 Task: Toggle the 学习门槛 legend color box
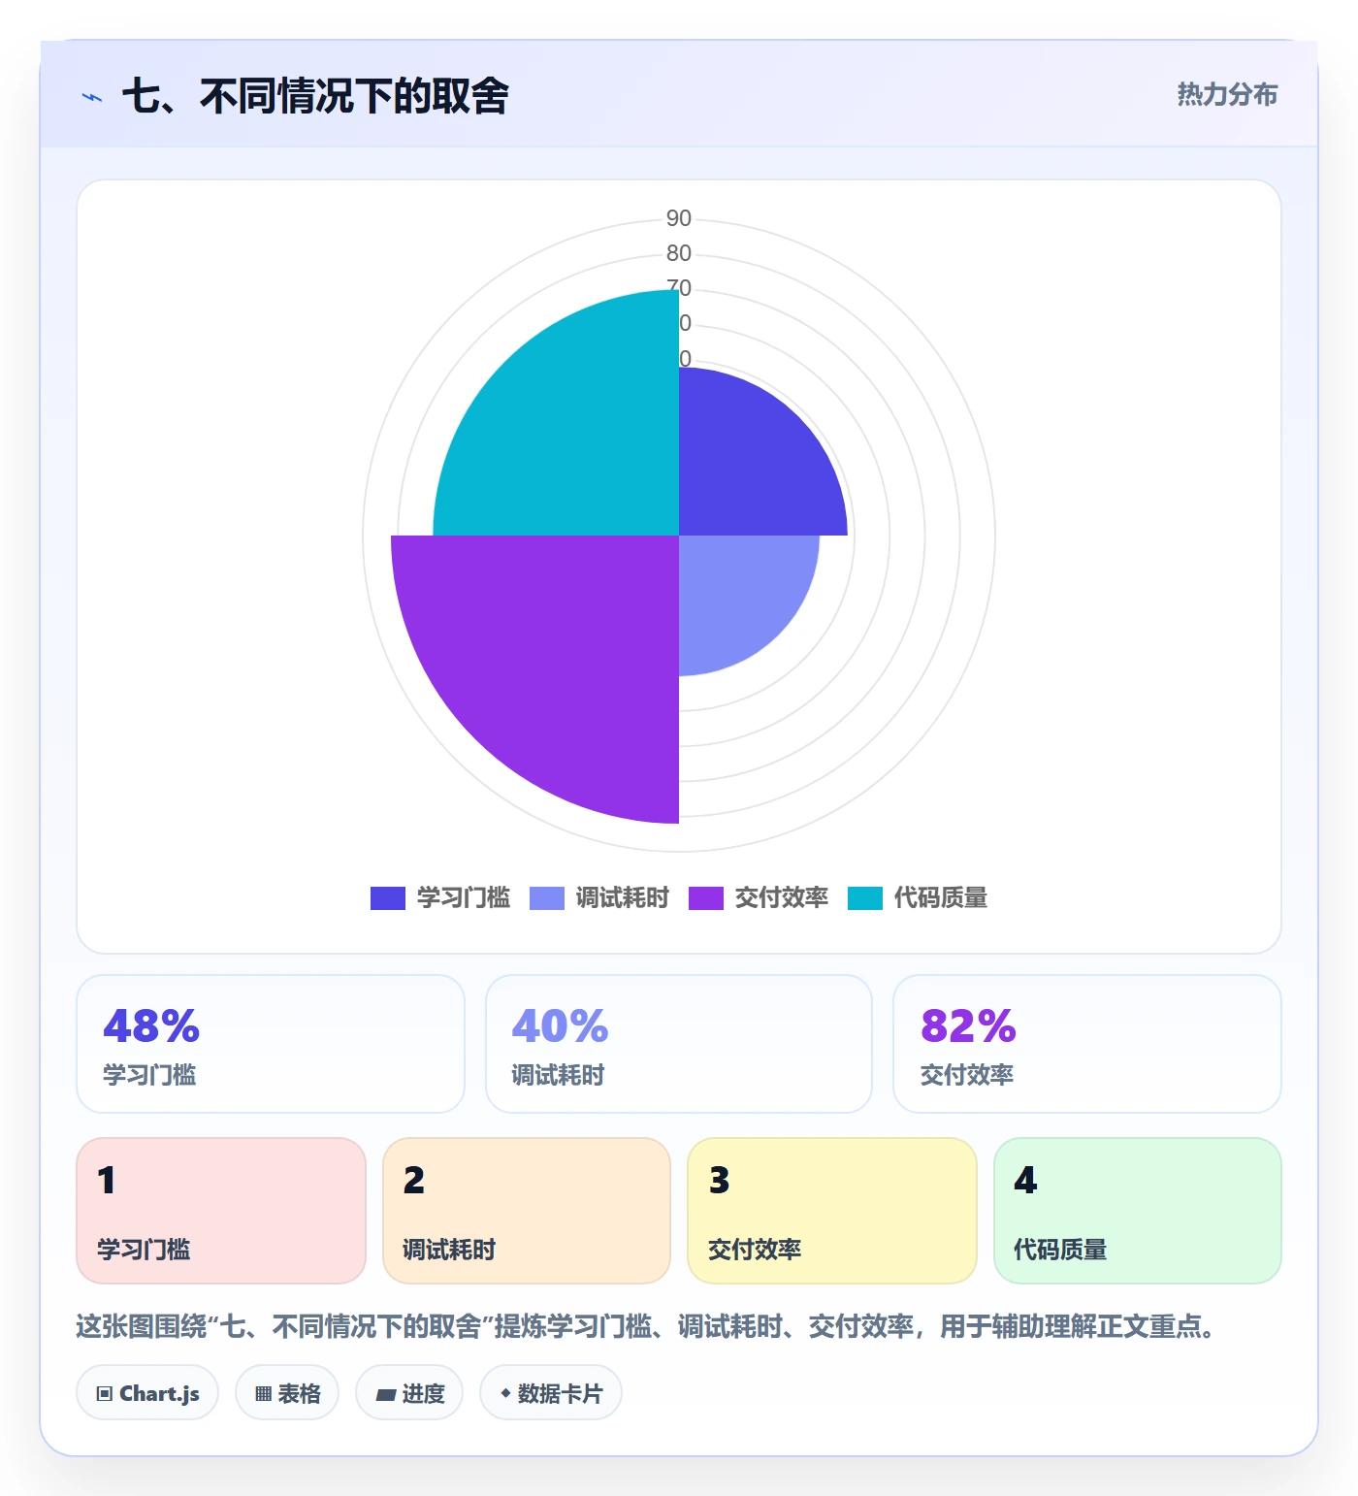coord(388,898)
